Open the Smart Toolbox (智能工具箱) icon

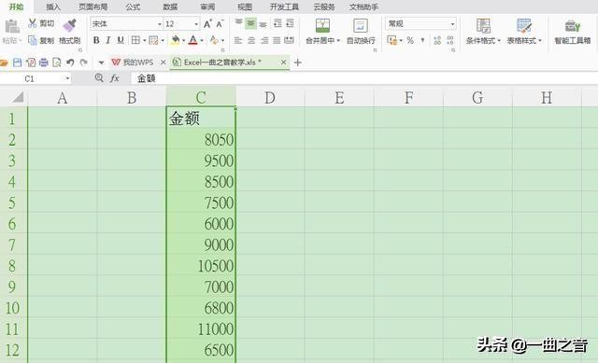[x=573, y=26]
